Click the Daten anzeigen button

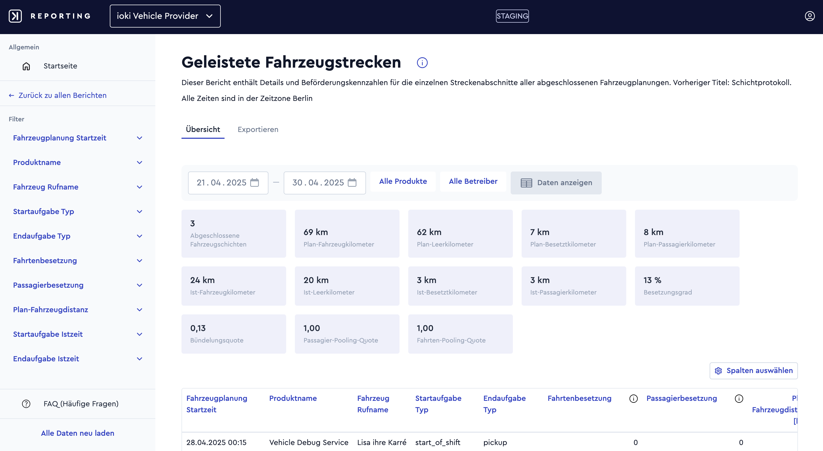(x=556, y=183)
